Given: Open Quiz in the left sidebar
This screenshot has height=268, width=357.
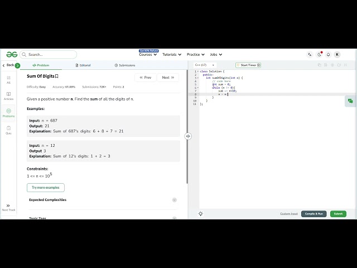Looking at the screenshot, I should pos(9,130).
